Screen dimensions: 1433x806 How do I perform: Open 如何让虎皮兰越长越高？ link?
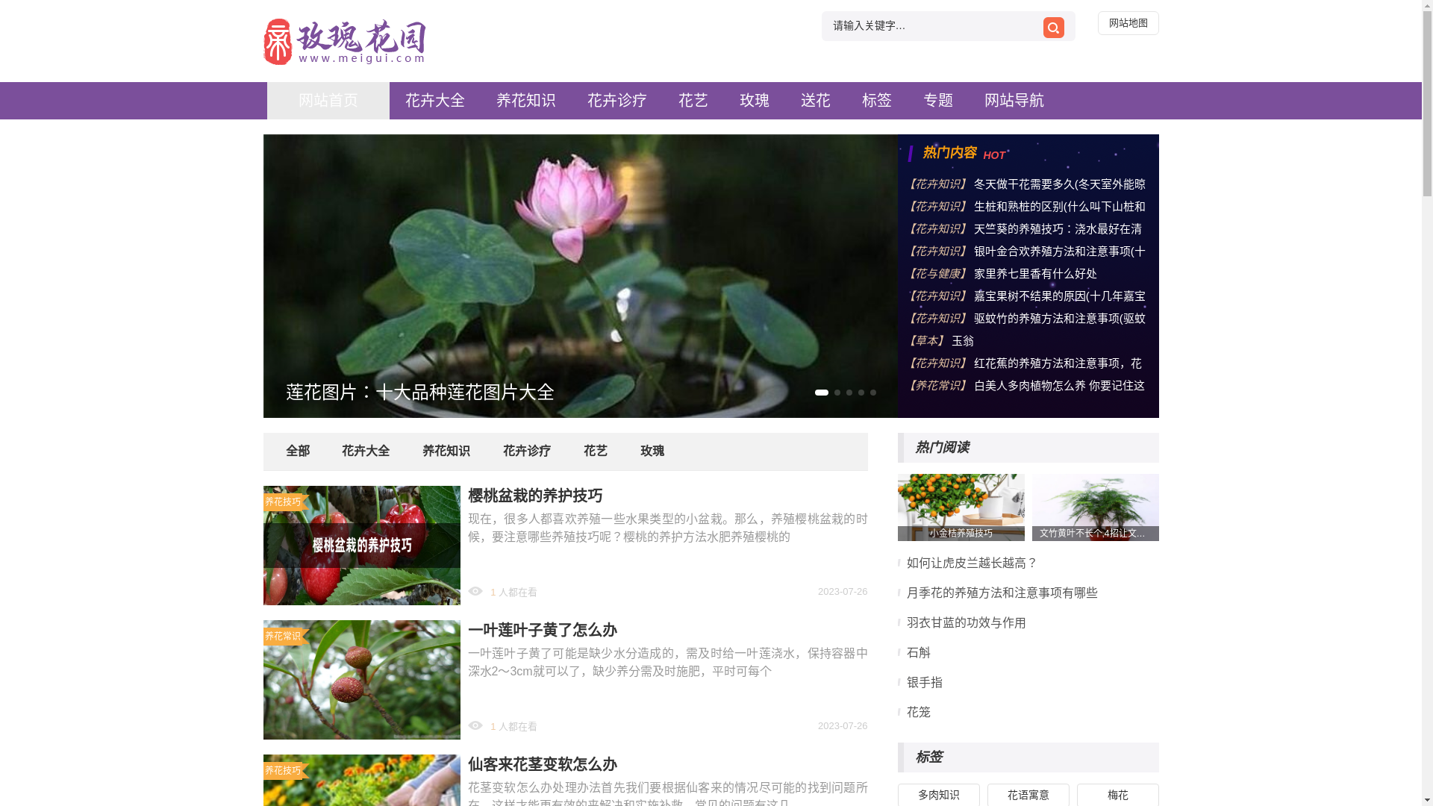972,563
